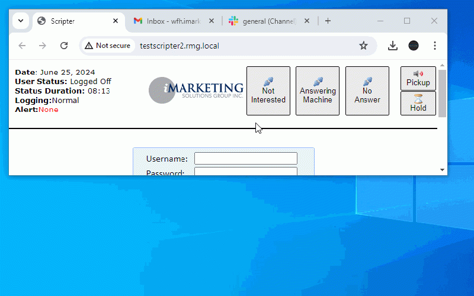Open a new browser tab
Image resolution: width=474 pixels, height=296 pixels.
[328, 21]
